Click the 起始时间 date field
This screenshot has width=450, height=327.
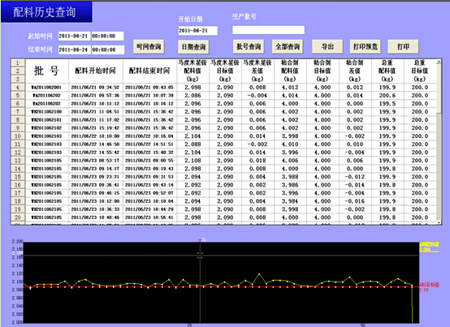(x=75, y=37)
